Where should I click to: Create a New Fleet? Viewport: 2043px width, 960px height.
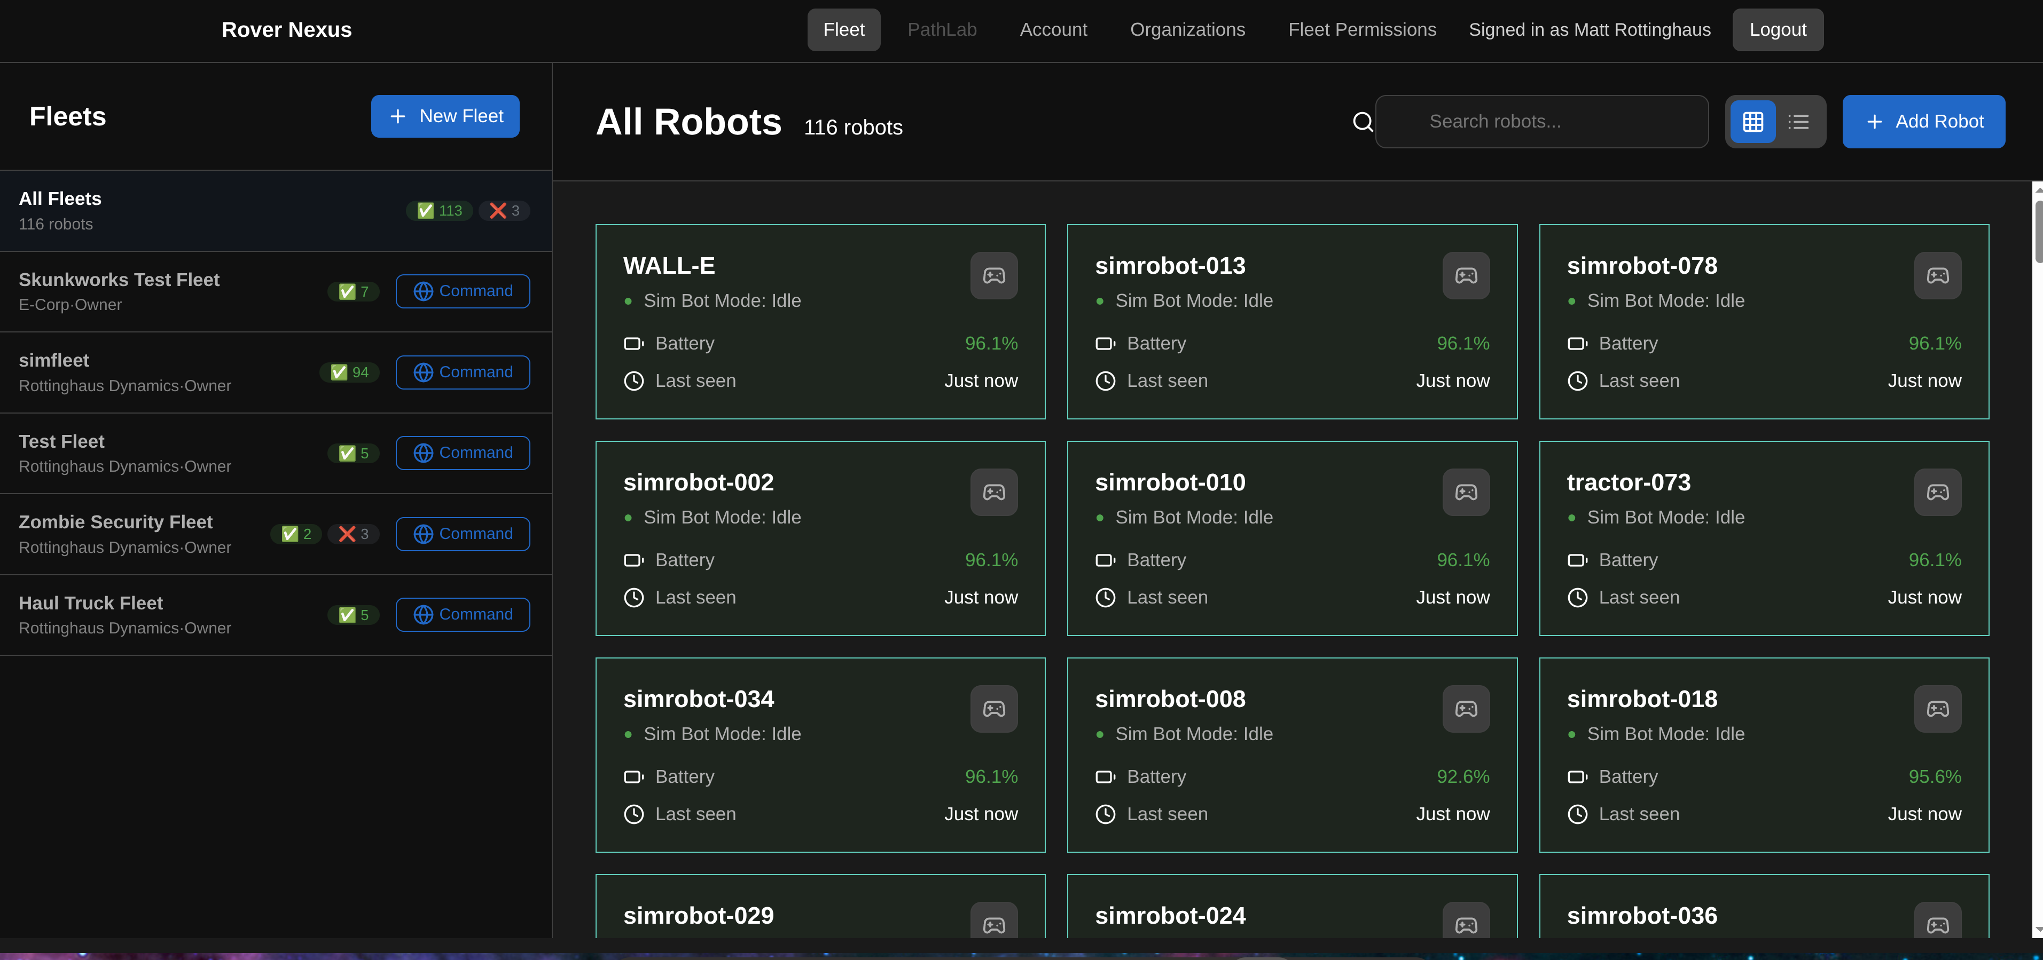pos(445,116)
